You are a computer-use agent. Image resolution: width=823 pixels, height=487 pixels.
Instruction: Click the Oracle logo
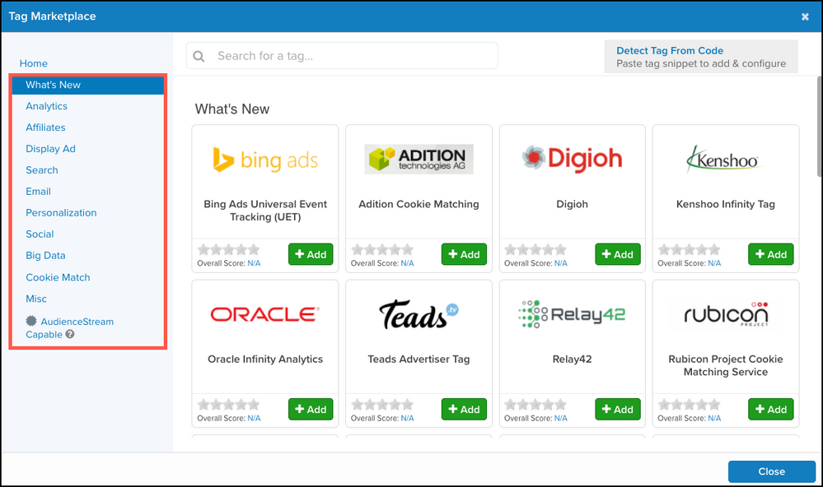[264, 313]
